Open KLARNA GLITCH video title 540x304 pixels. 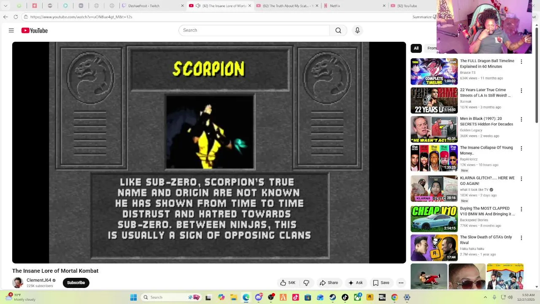point(487,181)
